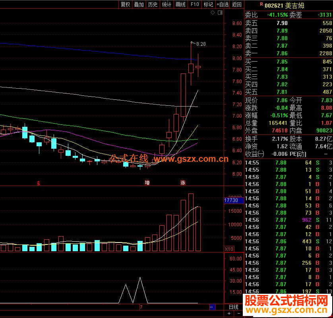
Task: Click the 14:56 trade row with 256 volume
Action: click(x=288, y=263)
